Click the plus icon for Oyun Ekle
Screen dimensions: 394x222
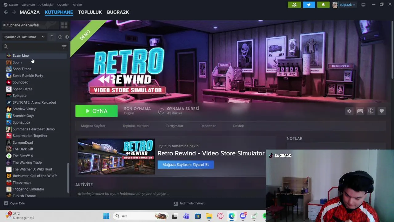(x=6, y=203)
